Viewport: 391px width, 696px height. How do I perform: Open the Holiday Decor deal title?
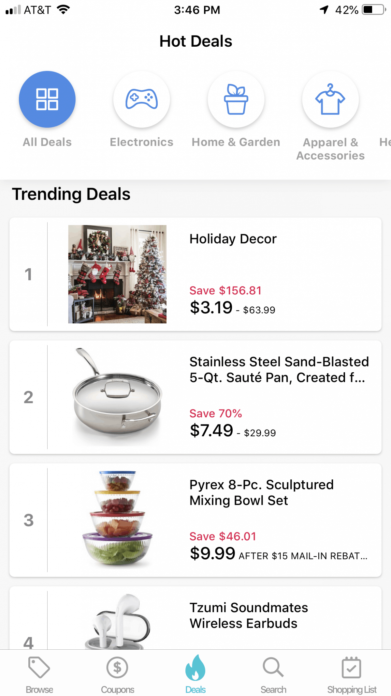point(233,239)
